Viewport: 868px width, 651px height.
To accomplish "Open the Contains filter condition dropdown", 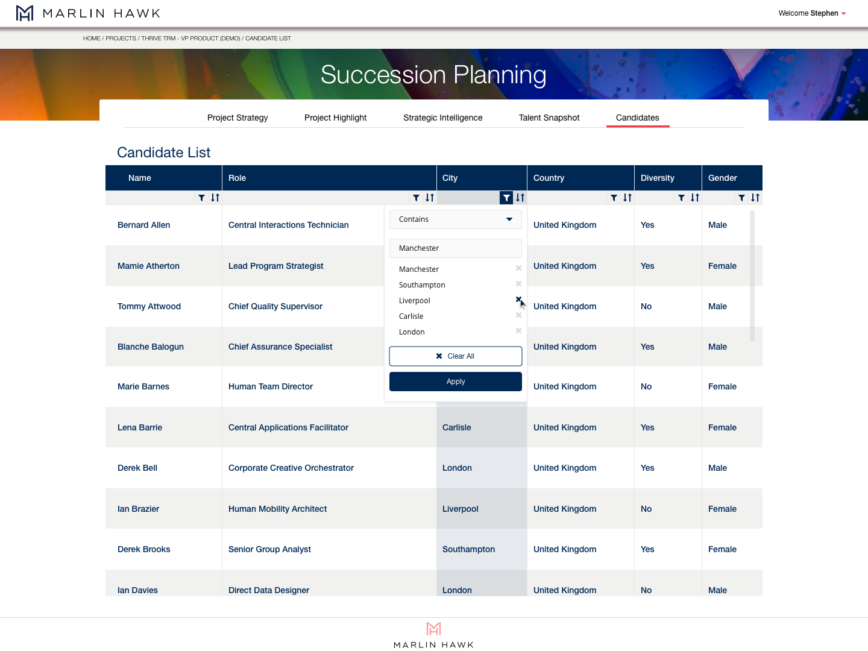I will pyautogui.click(x=456, y=219).
